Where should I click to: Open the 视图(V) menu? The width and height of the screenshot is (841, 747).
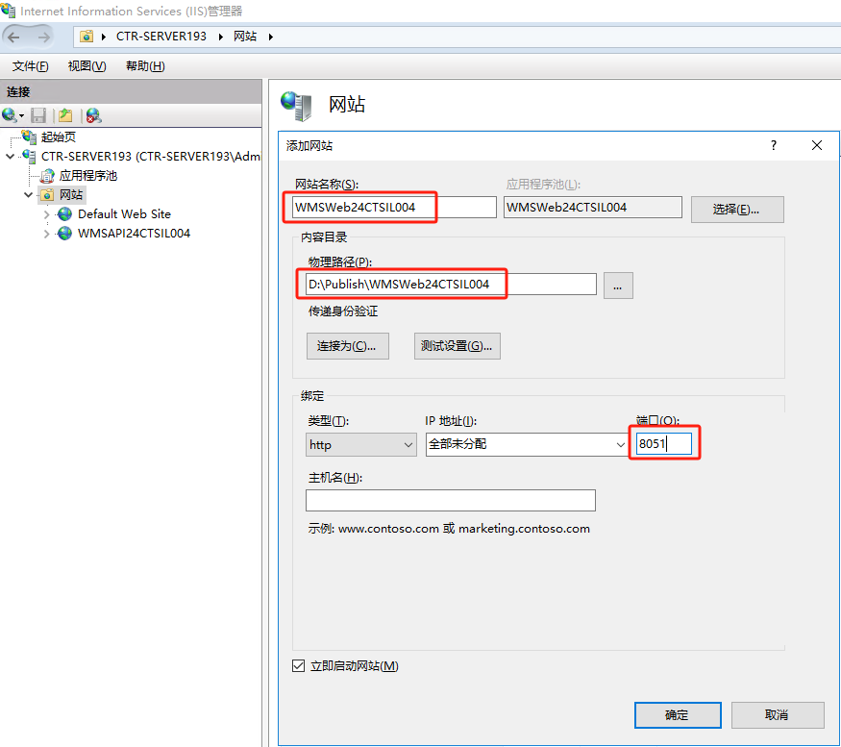click(x=87, y=66)
